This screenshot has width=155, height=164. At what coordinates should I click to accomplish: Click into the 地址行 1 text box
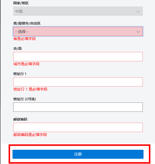click(x=78, y=82)
